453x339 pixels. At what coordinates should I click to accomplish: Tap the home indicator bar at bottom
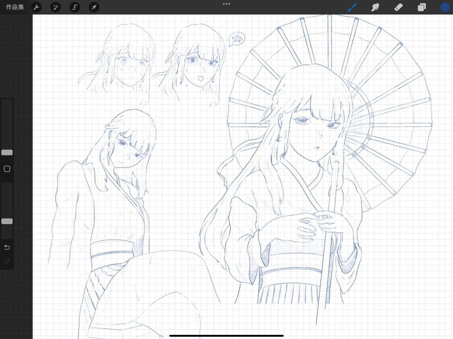(226, 335)
